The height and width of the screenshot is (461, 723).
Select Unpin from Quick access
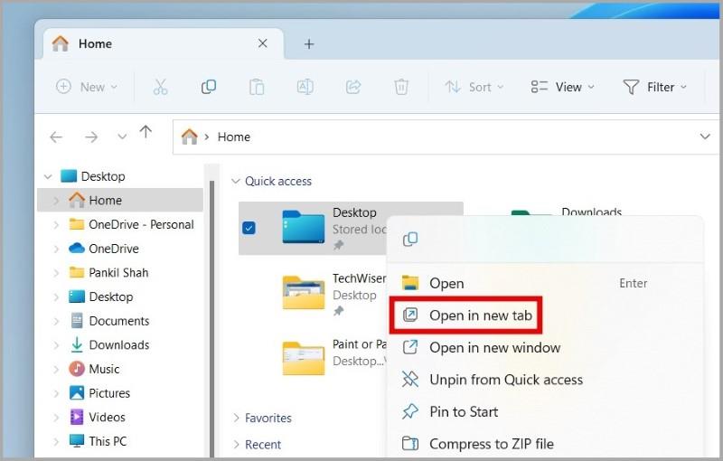(x=545, y=380)
